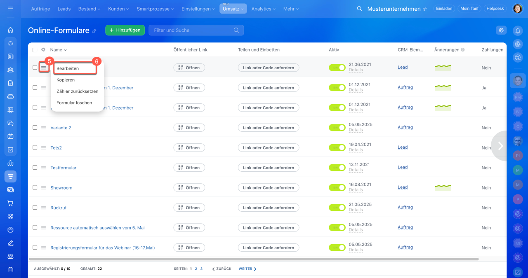Expand the Smartprozesse dropdown menu
528x278 pixels.
click(155, 9)
